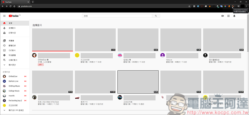The height and width of the screenshot is (115, 249).
Task: Click the browser back arrow
Action: [x=2, y=6]
